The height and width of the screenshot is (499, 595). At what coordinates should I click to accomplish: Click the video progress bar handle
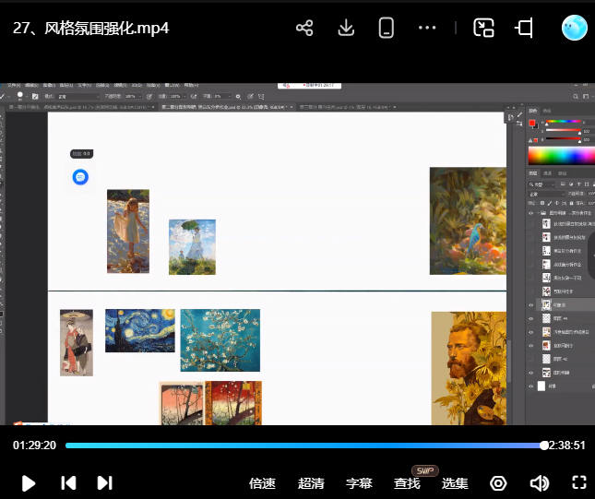544,445
